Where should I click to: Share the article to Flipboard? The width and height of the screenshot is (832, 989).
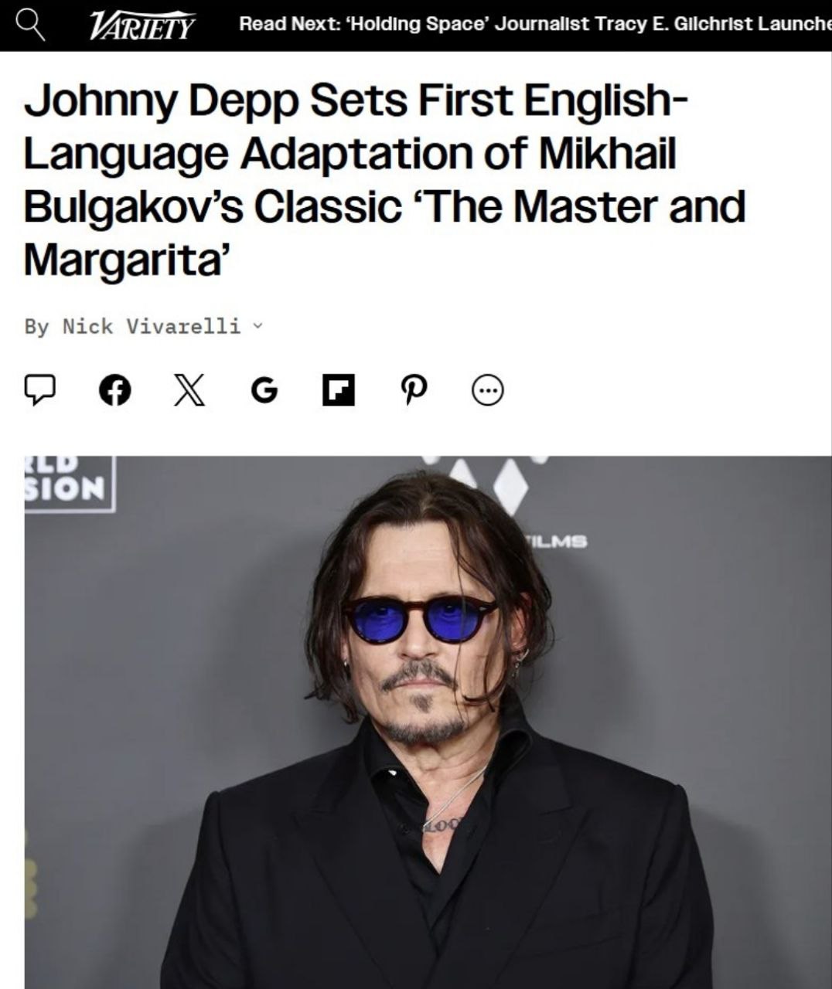coord(338,390)
